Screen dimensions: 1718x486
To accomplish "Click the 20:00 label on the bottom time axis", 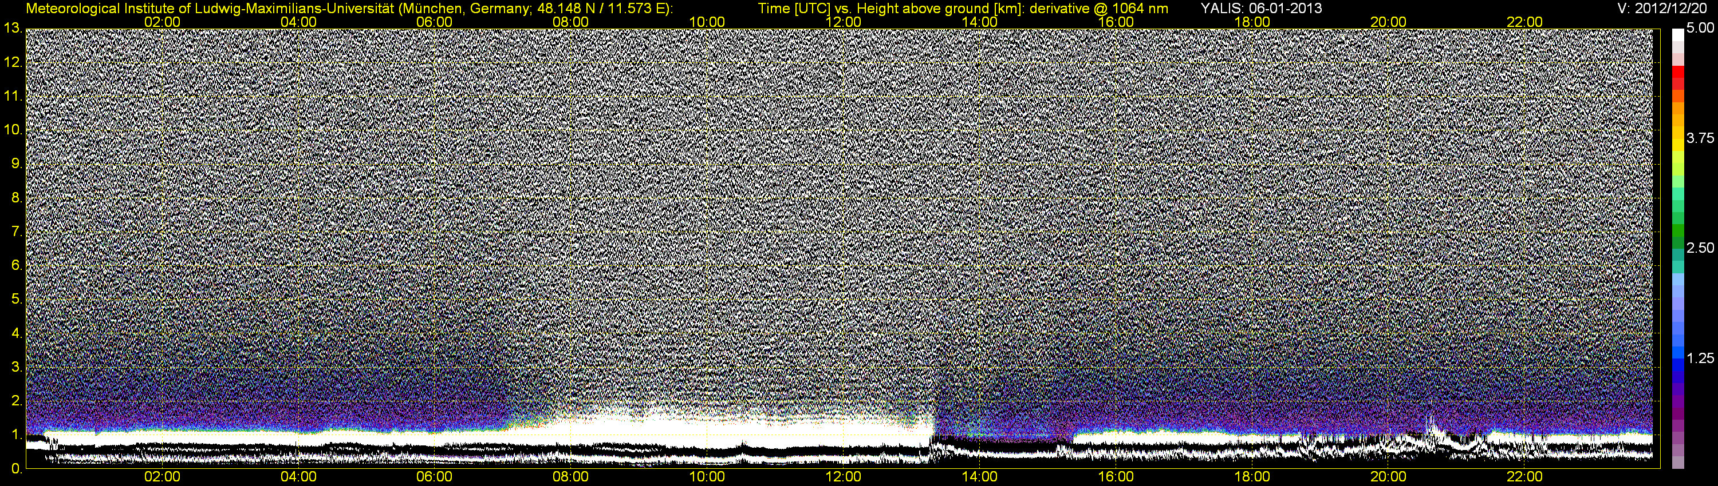I will pyautogui.click(x=1389, y=477).
